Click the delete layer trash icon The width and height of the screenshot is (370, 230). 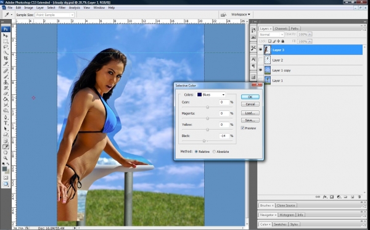click(x=360, y=197)
